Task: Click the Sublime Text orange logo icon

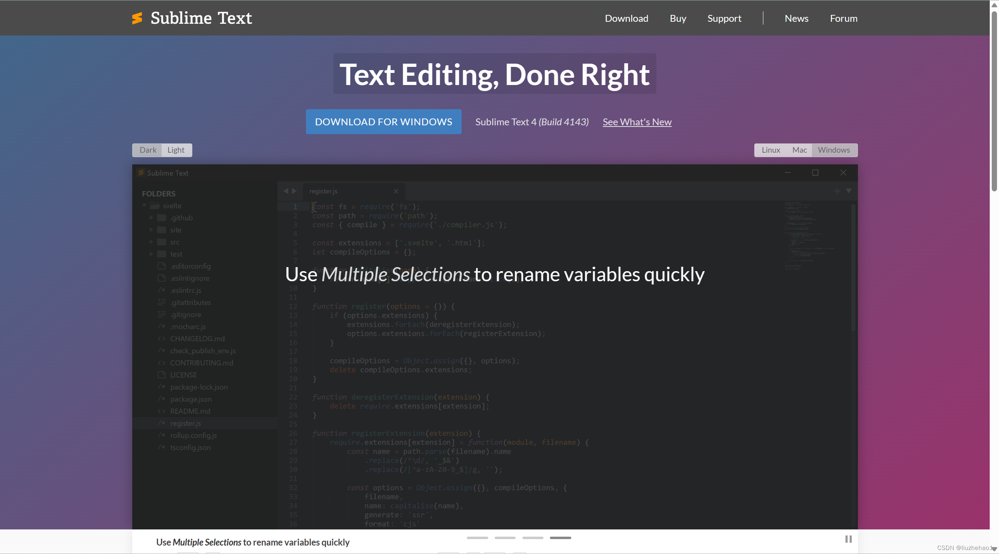Action: click(x=137, y=18)
